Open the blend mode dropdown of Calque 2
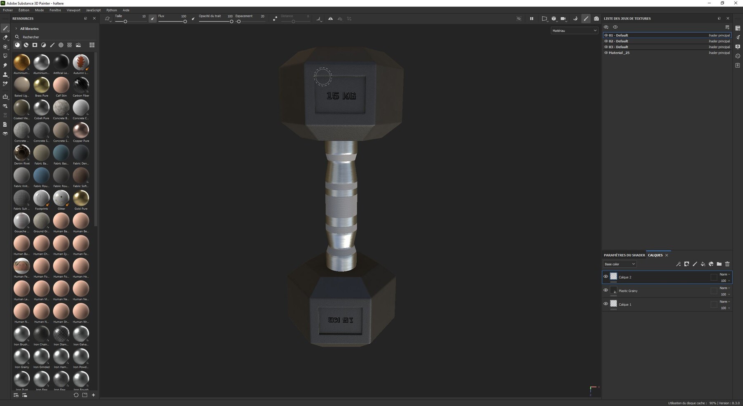 click(x=724, y=274)
